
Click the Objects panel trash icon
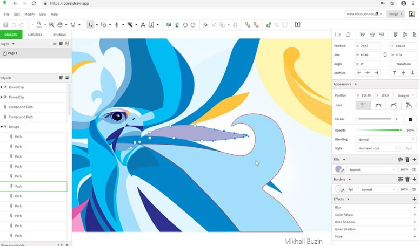click(x=61, y=78)
